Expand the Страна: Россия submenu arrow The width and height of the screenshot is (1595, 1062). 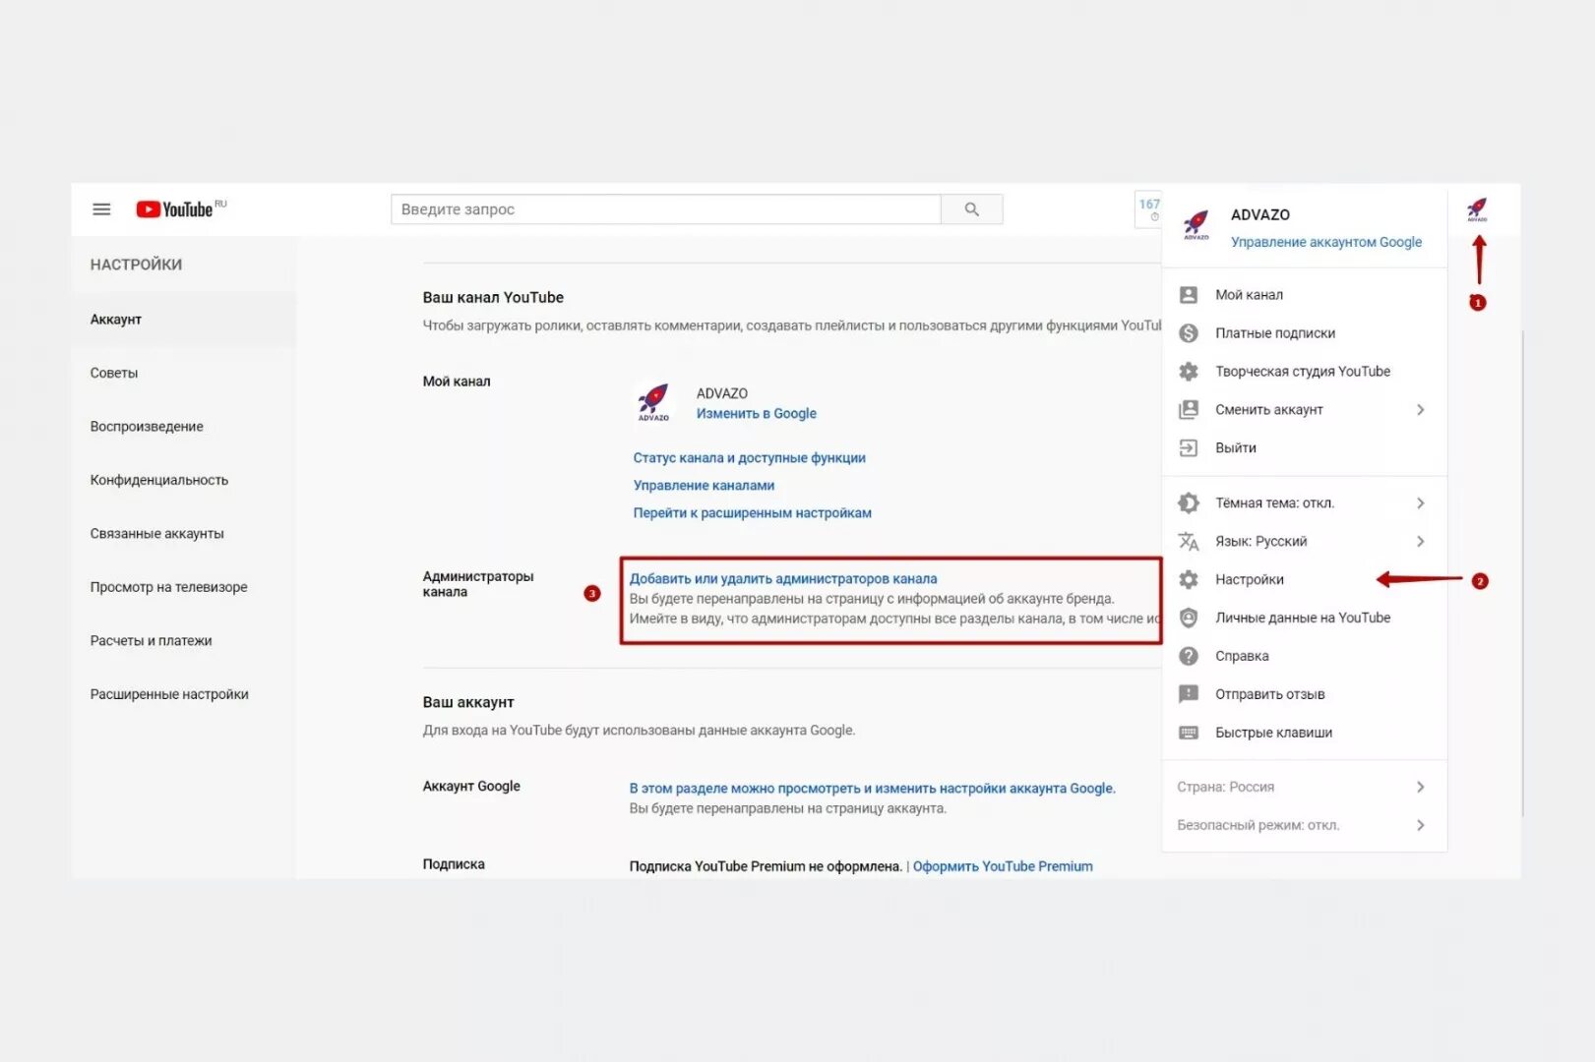(1420, 788)
